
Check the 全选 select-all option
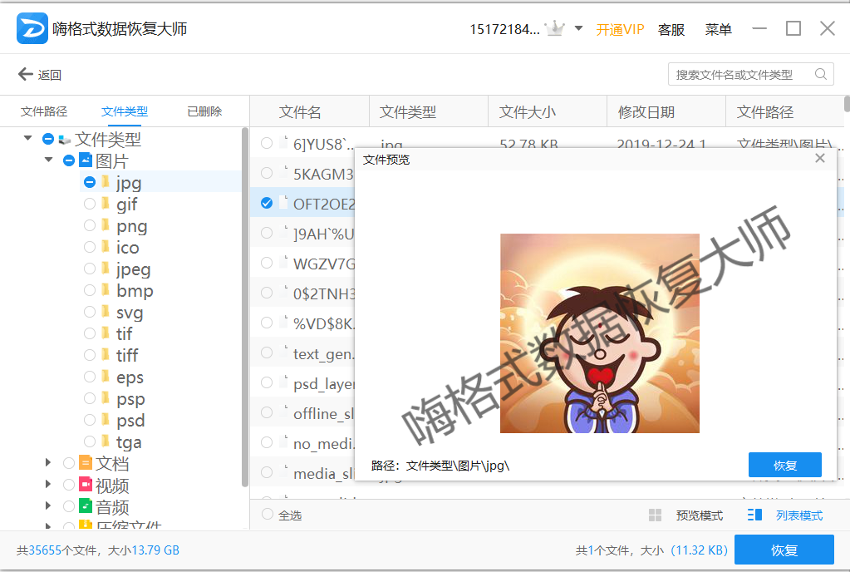click(x=268, y=514)
